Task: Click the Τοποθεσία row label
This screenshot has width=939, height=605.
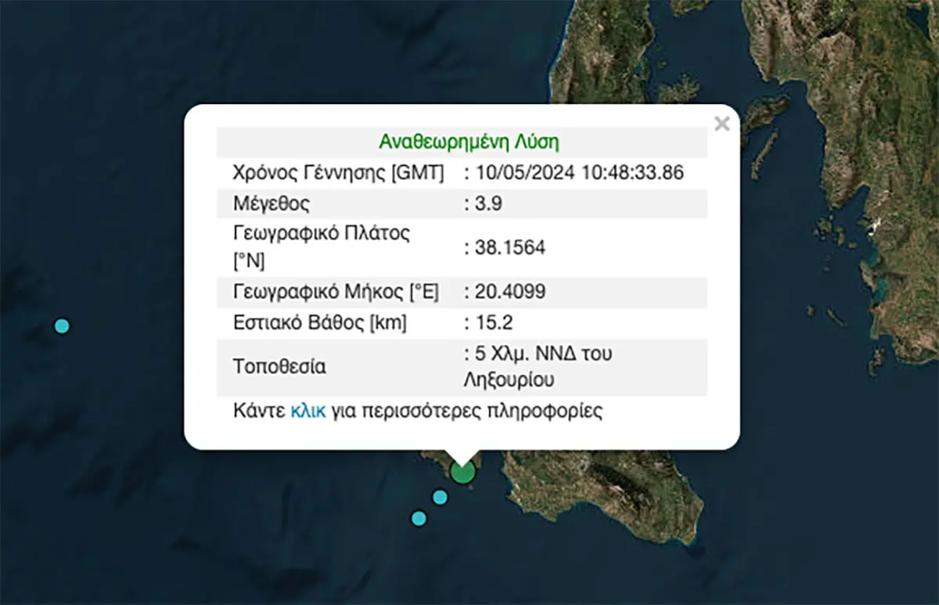Action: click(279, 366)
